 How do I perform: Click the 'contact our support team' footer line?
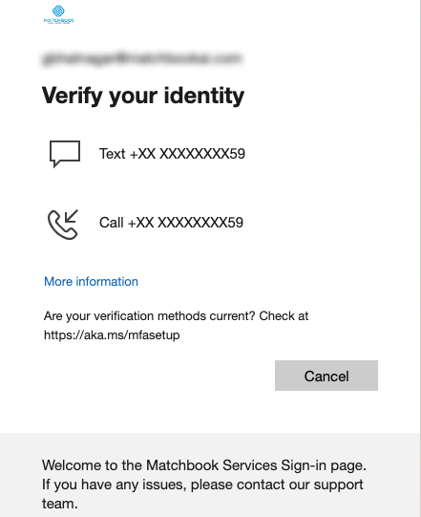[202, 494]
